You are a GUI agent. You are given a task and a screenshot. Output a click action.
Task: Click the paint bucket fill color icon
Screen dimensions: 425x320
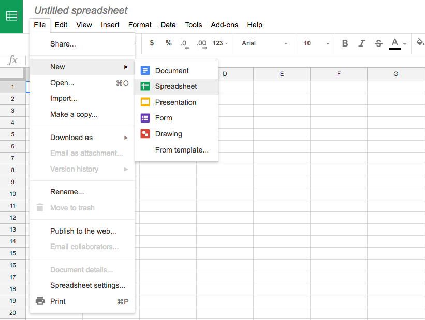click(420, 43)
